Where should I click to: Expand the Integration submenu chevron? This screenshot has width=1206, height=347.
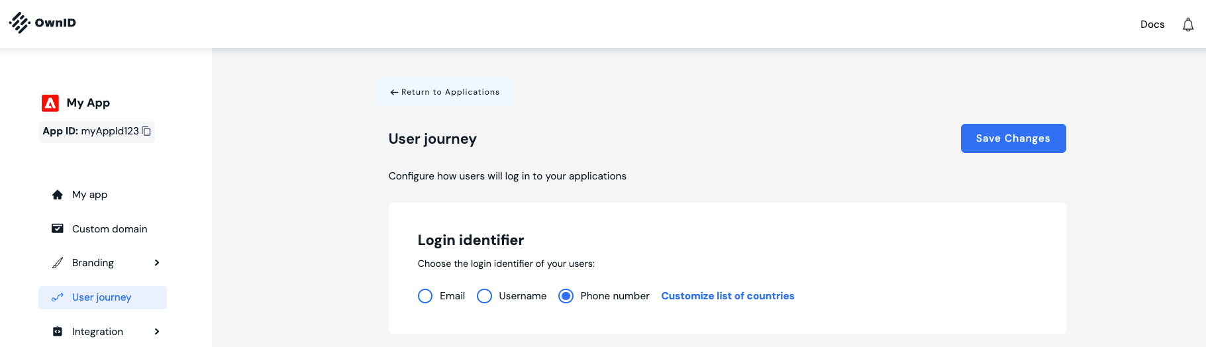point(157,332)
